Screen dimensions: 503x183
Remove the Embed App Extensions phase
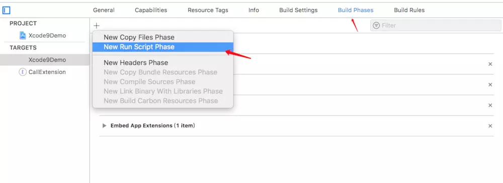pos(490,126)
